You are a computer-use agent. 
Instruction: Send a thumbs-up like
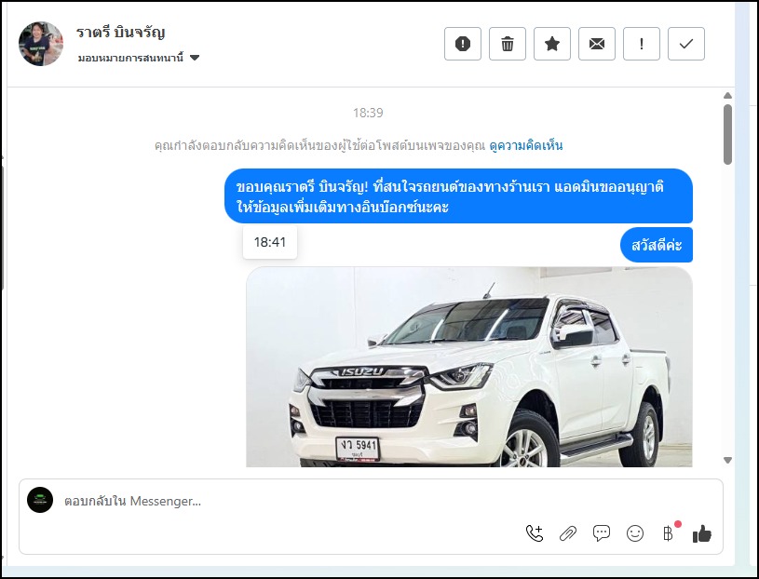point(702,533)
